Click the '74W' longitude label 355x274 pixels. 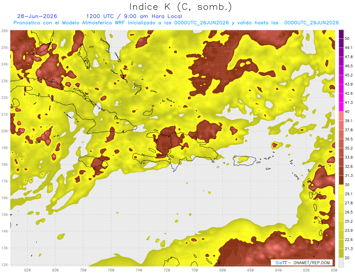click(x=139, y=270)
